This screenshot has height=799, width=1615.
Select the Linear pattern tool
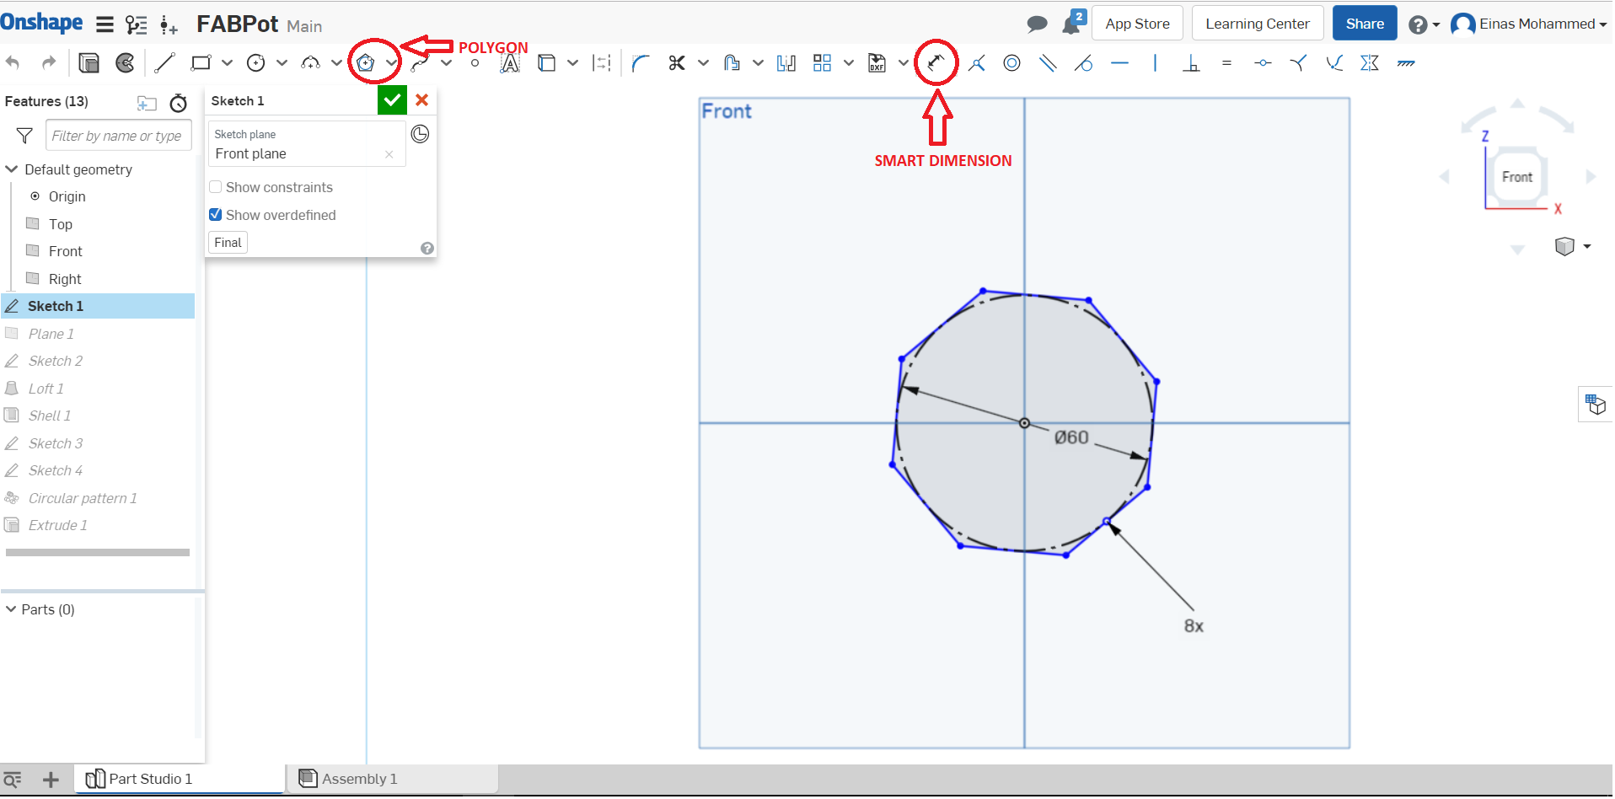pos(822,62)
